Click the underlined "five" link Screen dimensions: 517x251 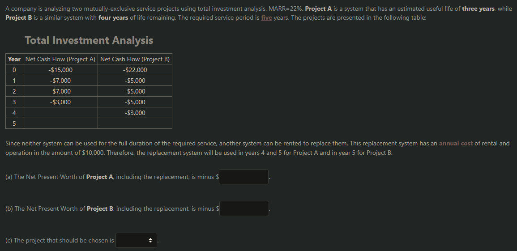coord(266,17)
